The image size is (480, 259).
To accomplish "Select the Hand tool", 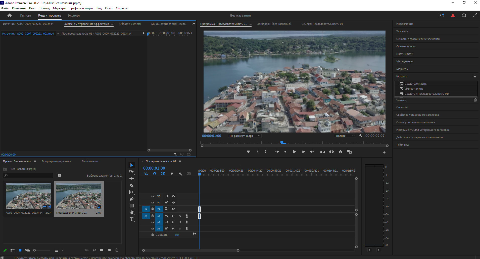I will click(x=132, y=212).
